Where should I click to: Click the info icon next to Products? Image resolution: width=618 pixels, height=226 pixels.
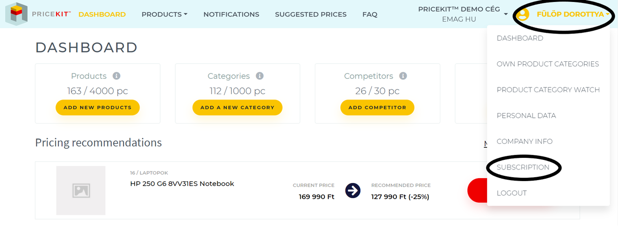click(x=116, y=76)
